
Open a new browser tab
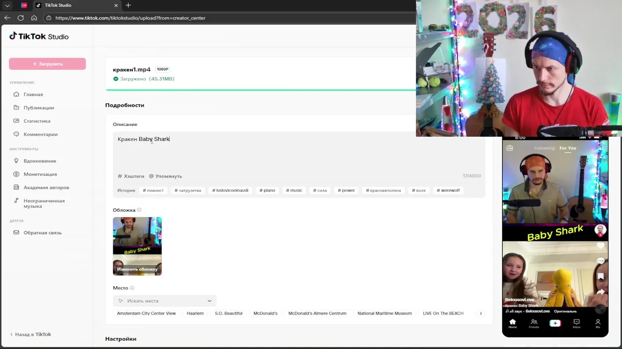click(x=128, y=5)
